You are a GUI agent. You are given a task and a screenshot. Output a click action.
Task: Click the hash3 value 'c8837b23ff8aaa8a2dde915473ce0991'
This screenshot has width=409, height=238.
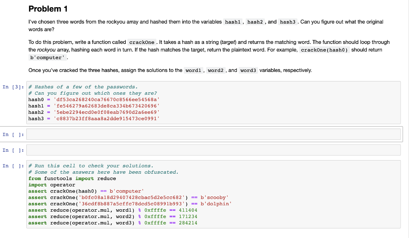tap(106, 119)
